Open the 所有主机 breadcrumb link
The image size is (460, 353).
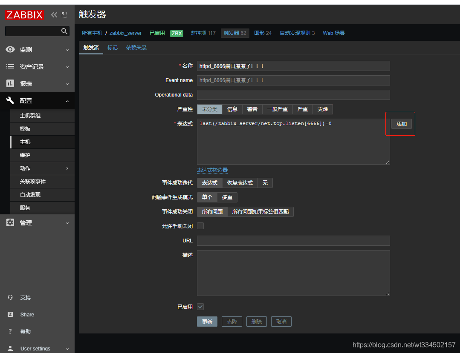[x=92, y=33]
